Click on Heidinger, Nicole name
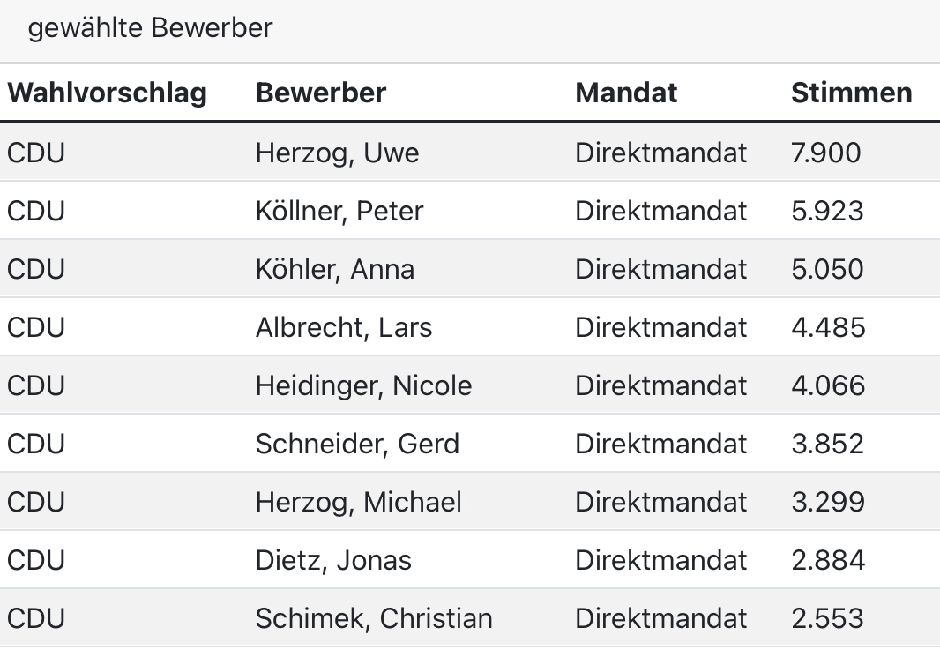The width and height of the screenshot is (940, 650). (364, 385)
